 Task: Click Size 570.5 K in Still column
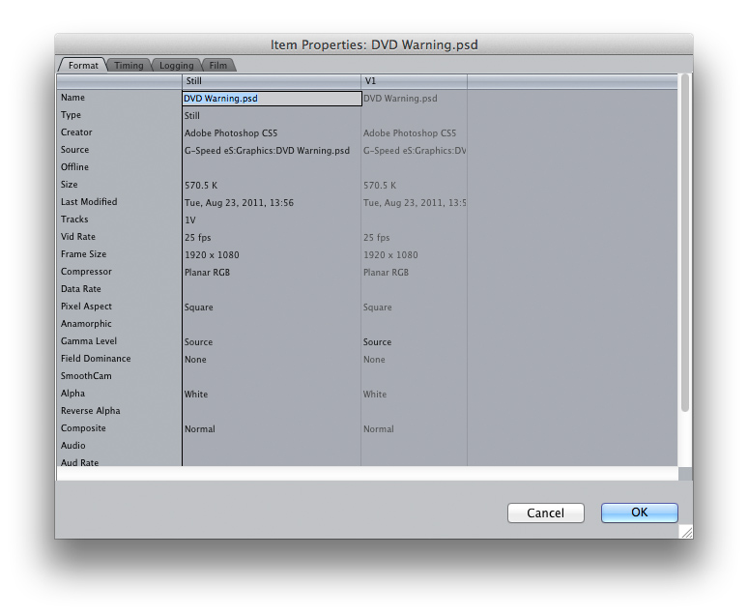201,186
